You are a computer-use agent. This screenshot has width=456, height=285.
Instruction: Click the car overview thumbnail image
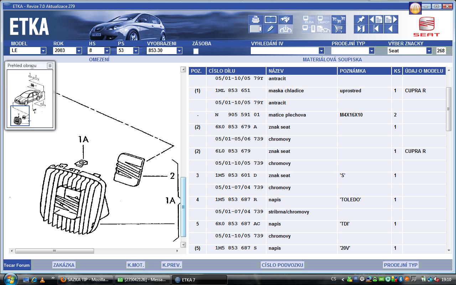click(x=30, y=98)
